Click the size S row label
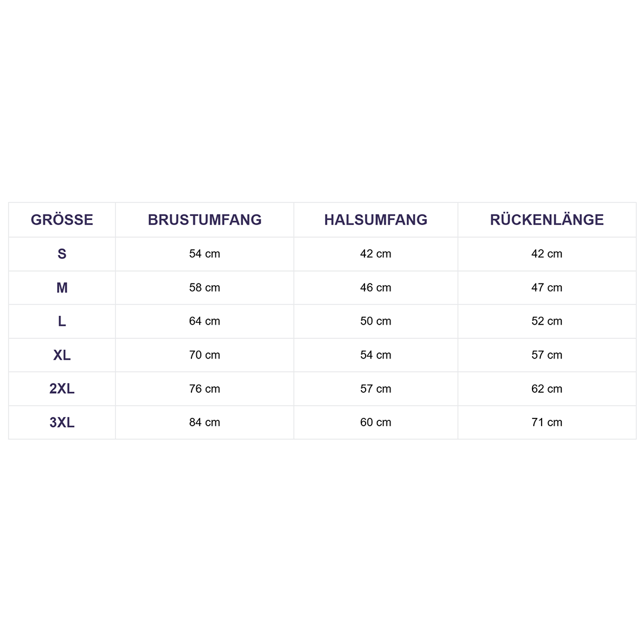Image resolution: width=642 pixels, height=642 pixels. 62,254
